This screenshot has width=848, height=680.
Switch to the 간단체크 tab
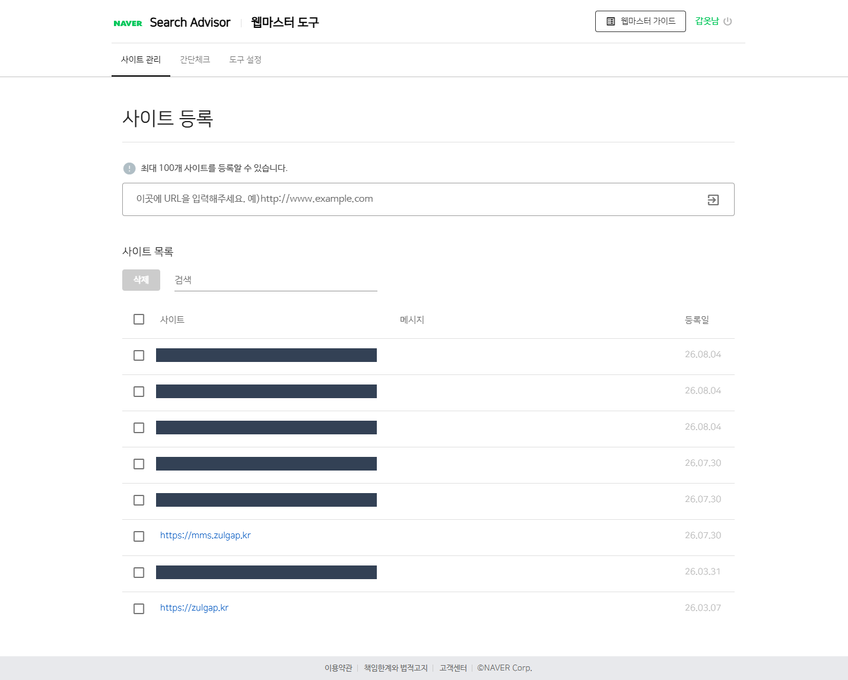(195, 60)
